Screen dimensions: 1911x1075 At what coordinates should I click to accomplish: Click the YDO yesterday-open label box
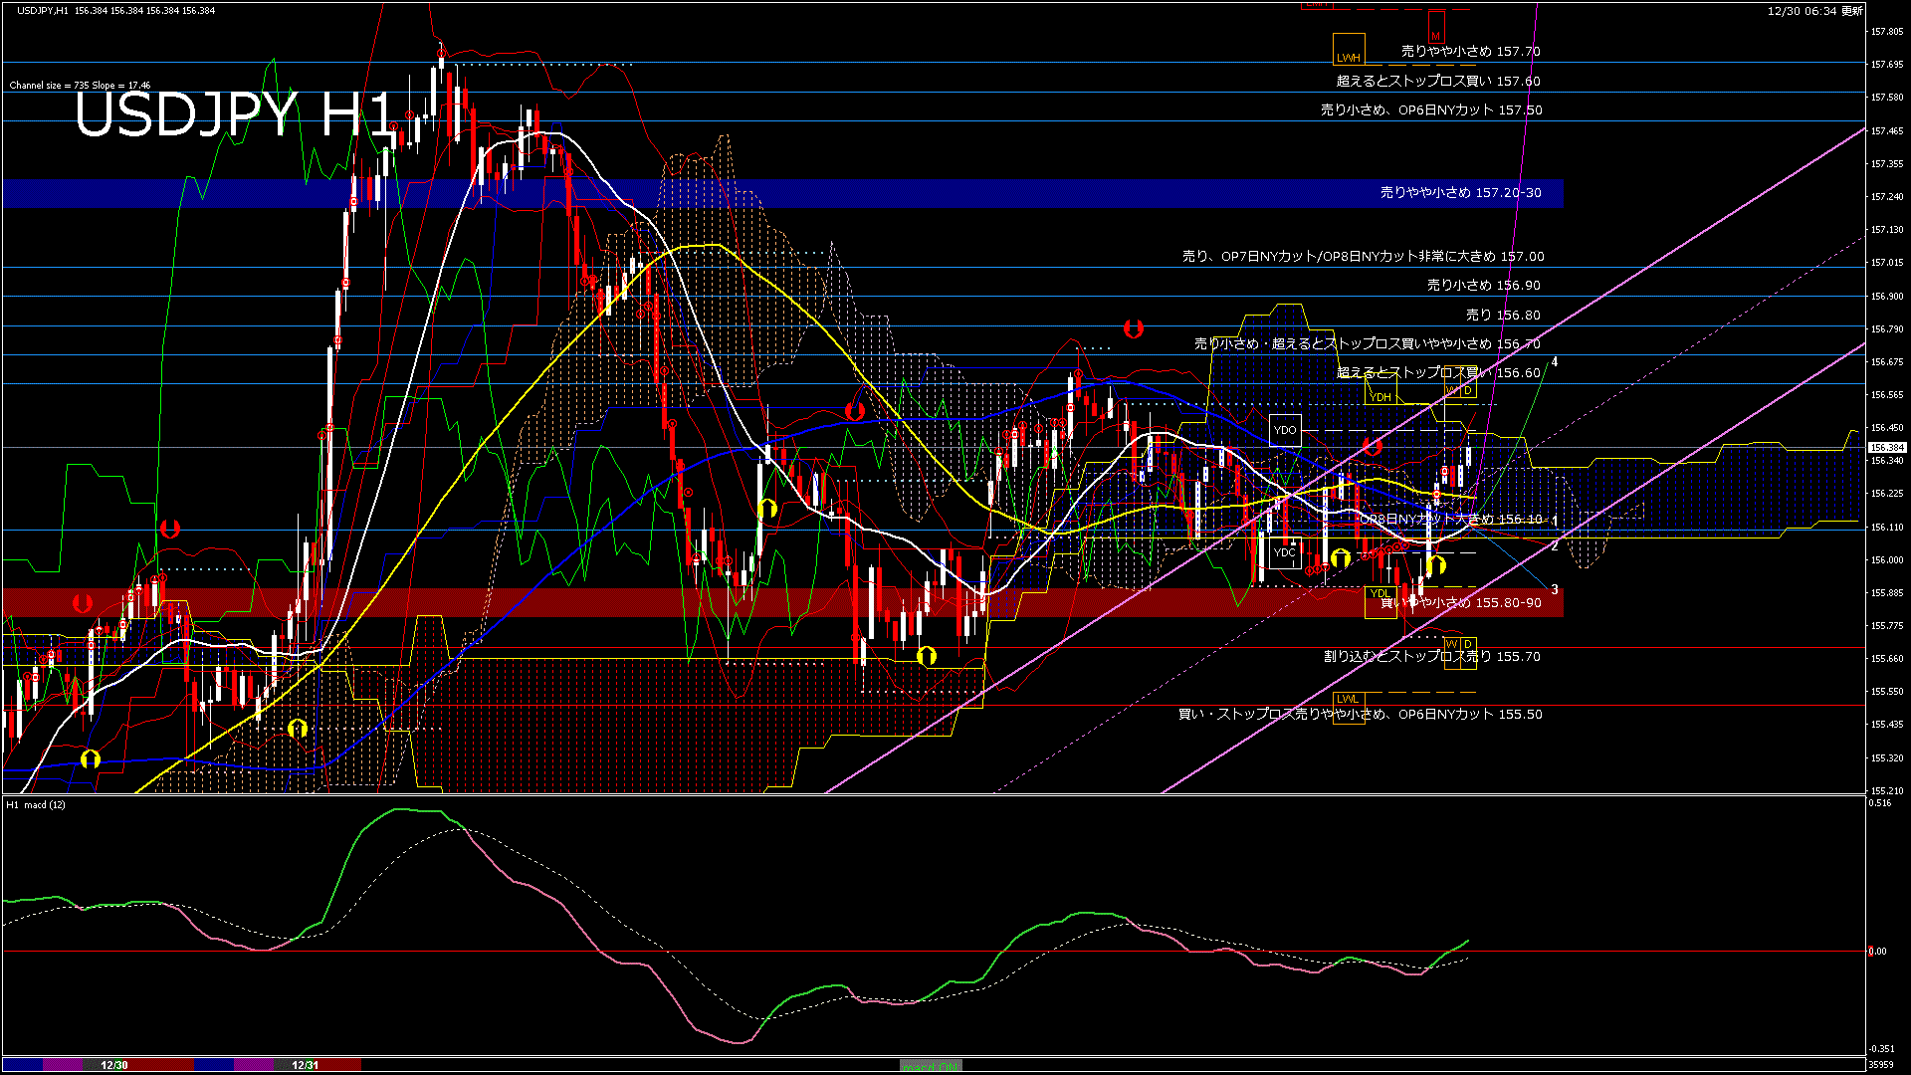coord(1285,430)
